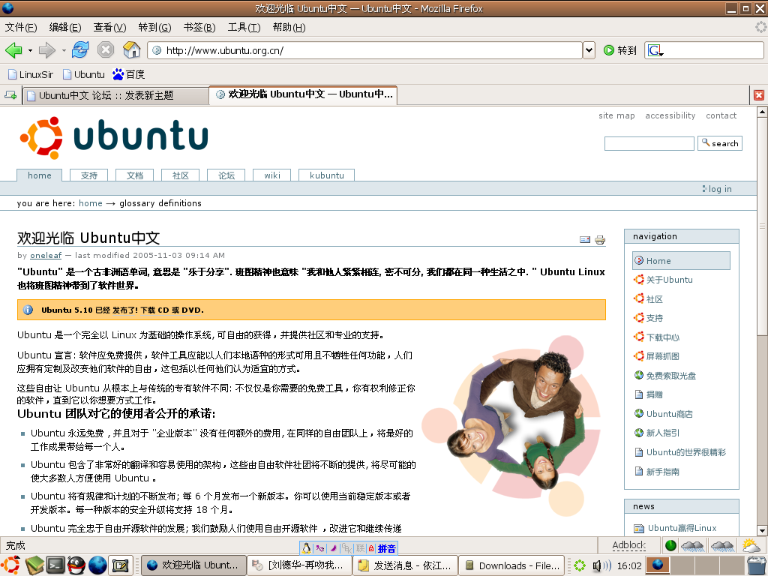Image resolution: width=768 pixels, height=576 pixels.
Task: Open the 文件(F) menu
Action: tap(20, 28)
